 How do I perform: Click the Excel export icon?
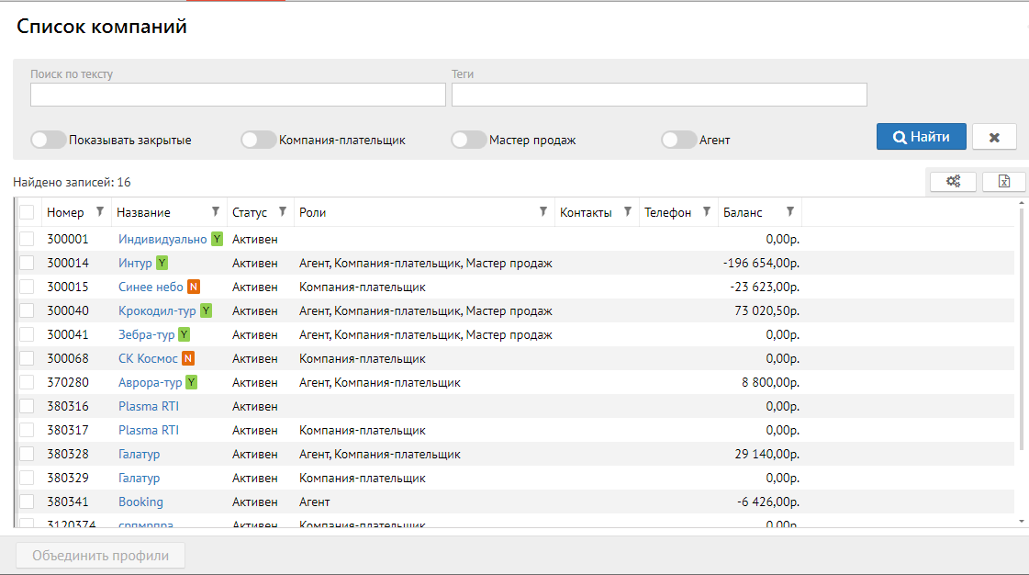coord(1003,182)
